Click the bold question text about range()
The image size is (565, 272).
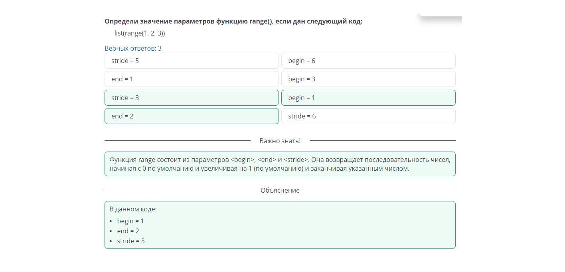click(233, 22)
